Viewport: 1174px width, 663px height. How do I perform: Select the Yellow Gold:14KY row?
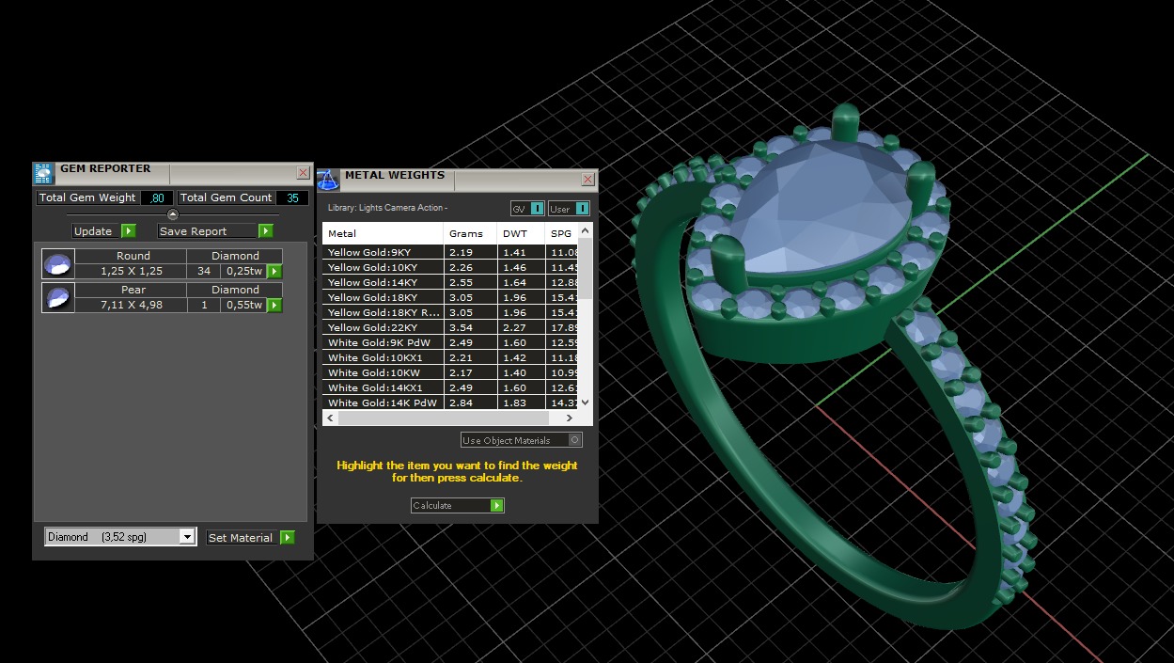point(450,282)
